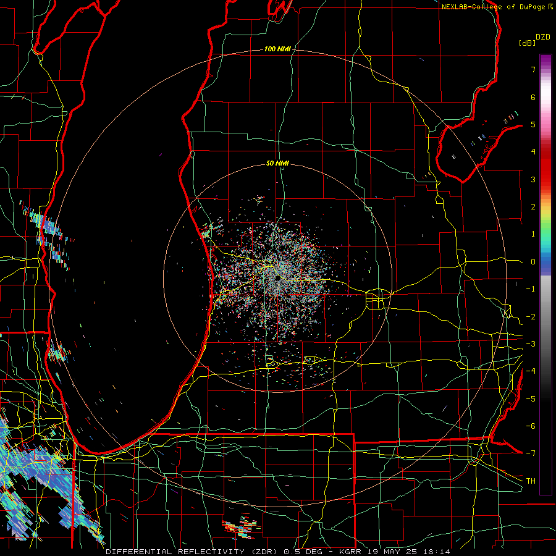Click the [dB] unit label

pyautogui.click(x=527, y=43)
